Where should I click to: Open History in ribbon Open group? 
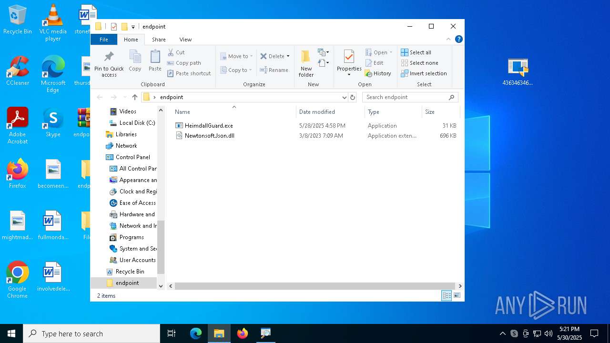378,73
